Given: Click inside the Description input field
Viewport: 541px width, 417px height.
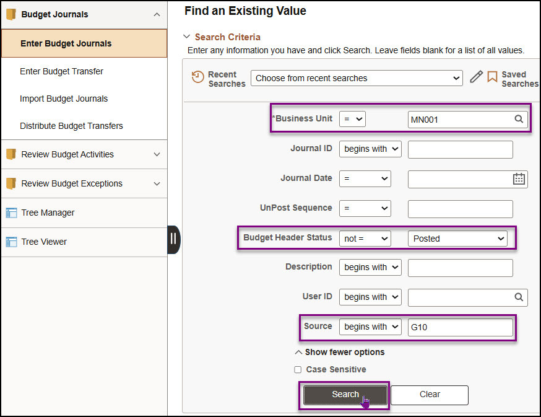Looking at the screenshot, I should (x=460, y=268).
